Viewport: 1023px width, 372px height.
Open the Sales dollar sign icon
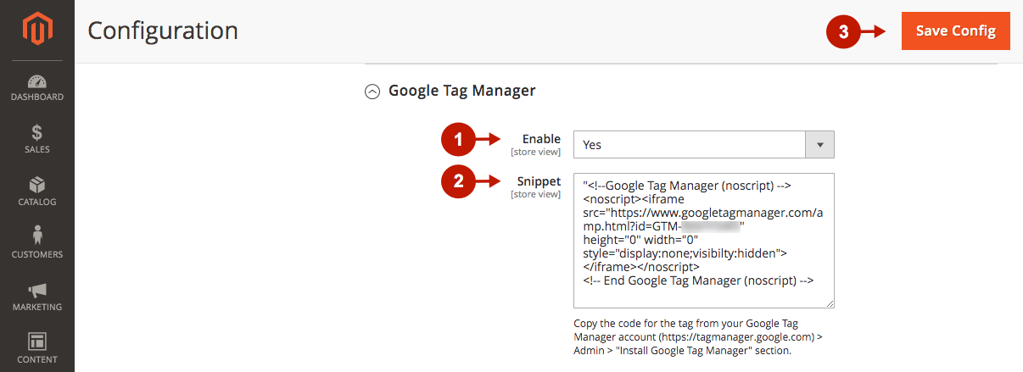tap(36, 134)
